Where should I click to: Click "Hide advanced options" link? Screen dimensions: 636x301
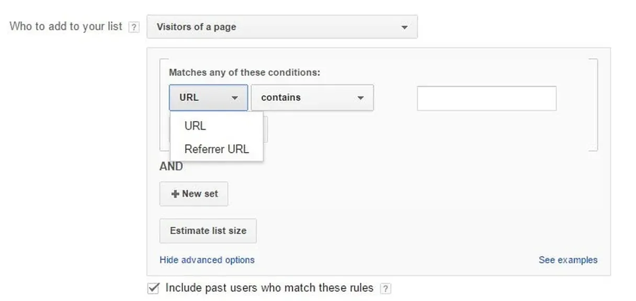point(207,260)
